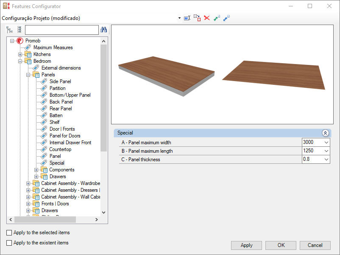Image resolution: width=340 pixels, height=255 pixels.
Task: Click the Maximum Measures tag icon
Action: coord(28,48)
